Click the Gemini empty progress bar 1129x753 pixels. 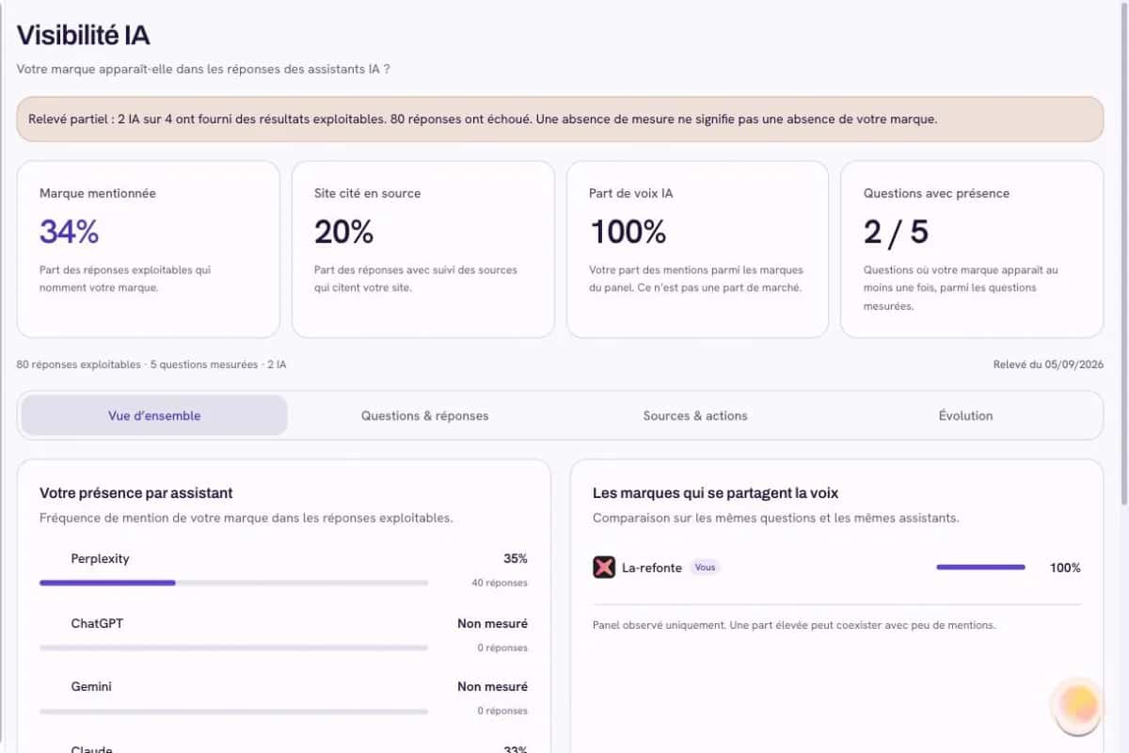233,711
